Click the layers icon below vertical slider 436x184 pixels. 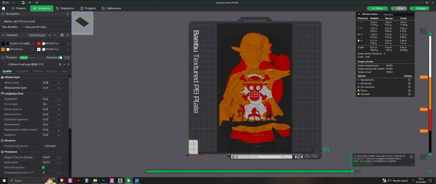coord(430,171)
